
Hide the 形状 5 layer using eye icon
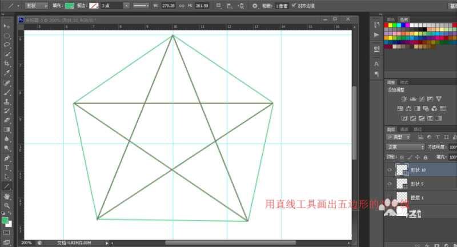pyautogui.click(x=390, y=184)
